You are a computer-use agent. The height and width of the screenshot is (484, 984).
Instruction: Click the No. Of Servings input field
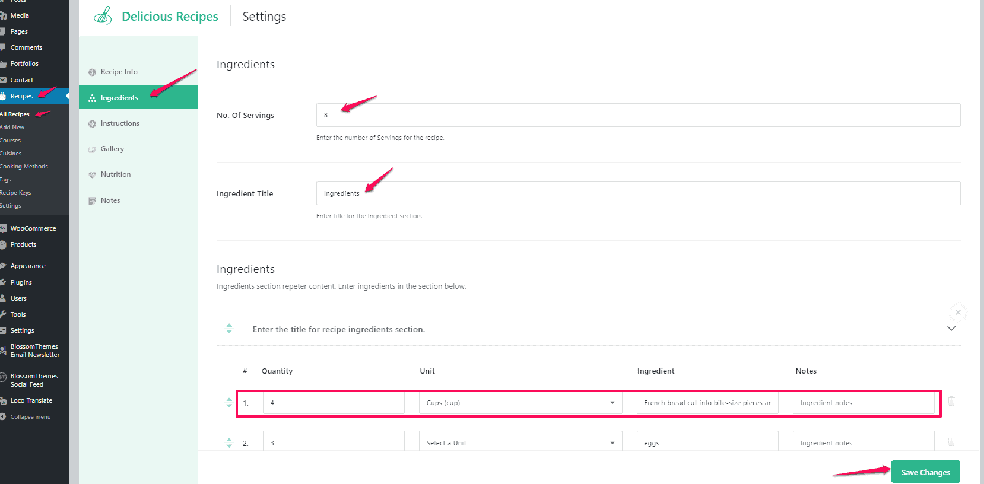tap(638, 115)
